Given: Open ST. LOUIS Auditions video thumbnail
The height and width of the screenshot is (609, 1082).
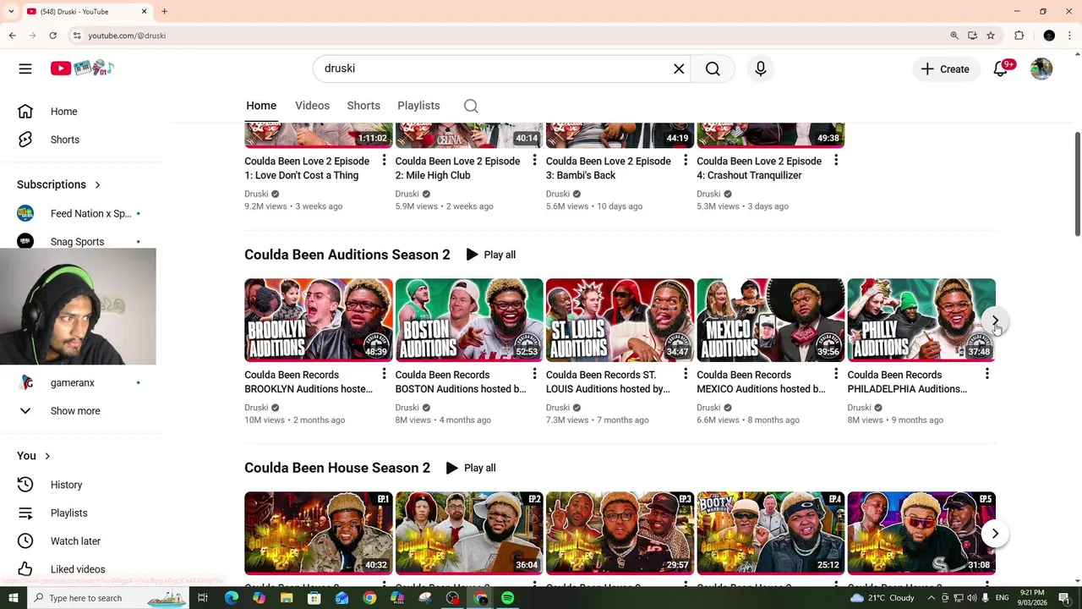Looking at the screenshot, I should (620, 321).
